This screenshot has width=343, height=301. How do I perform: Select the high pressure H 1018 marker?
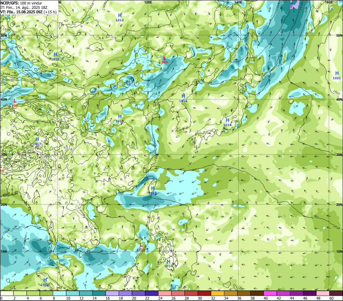pos(227,122)
